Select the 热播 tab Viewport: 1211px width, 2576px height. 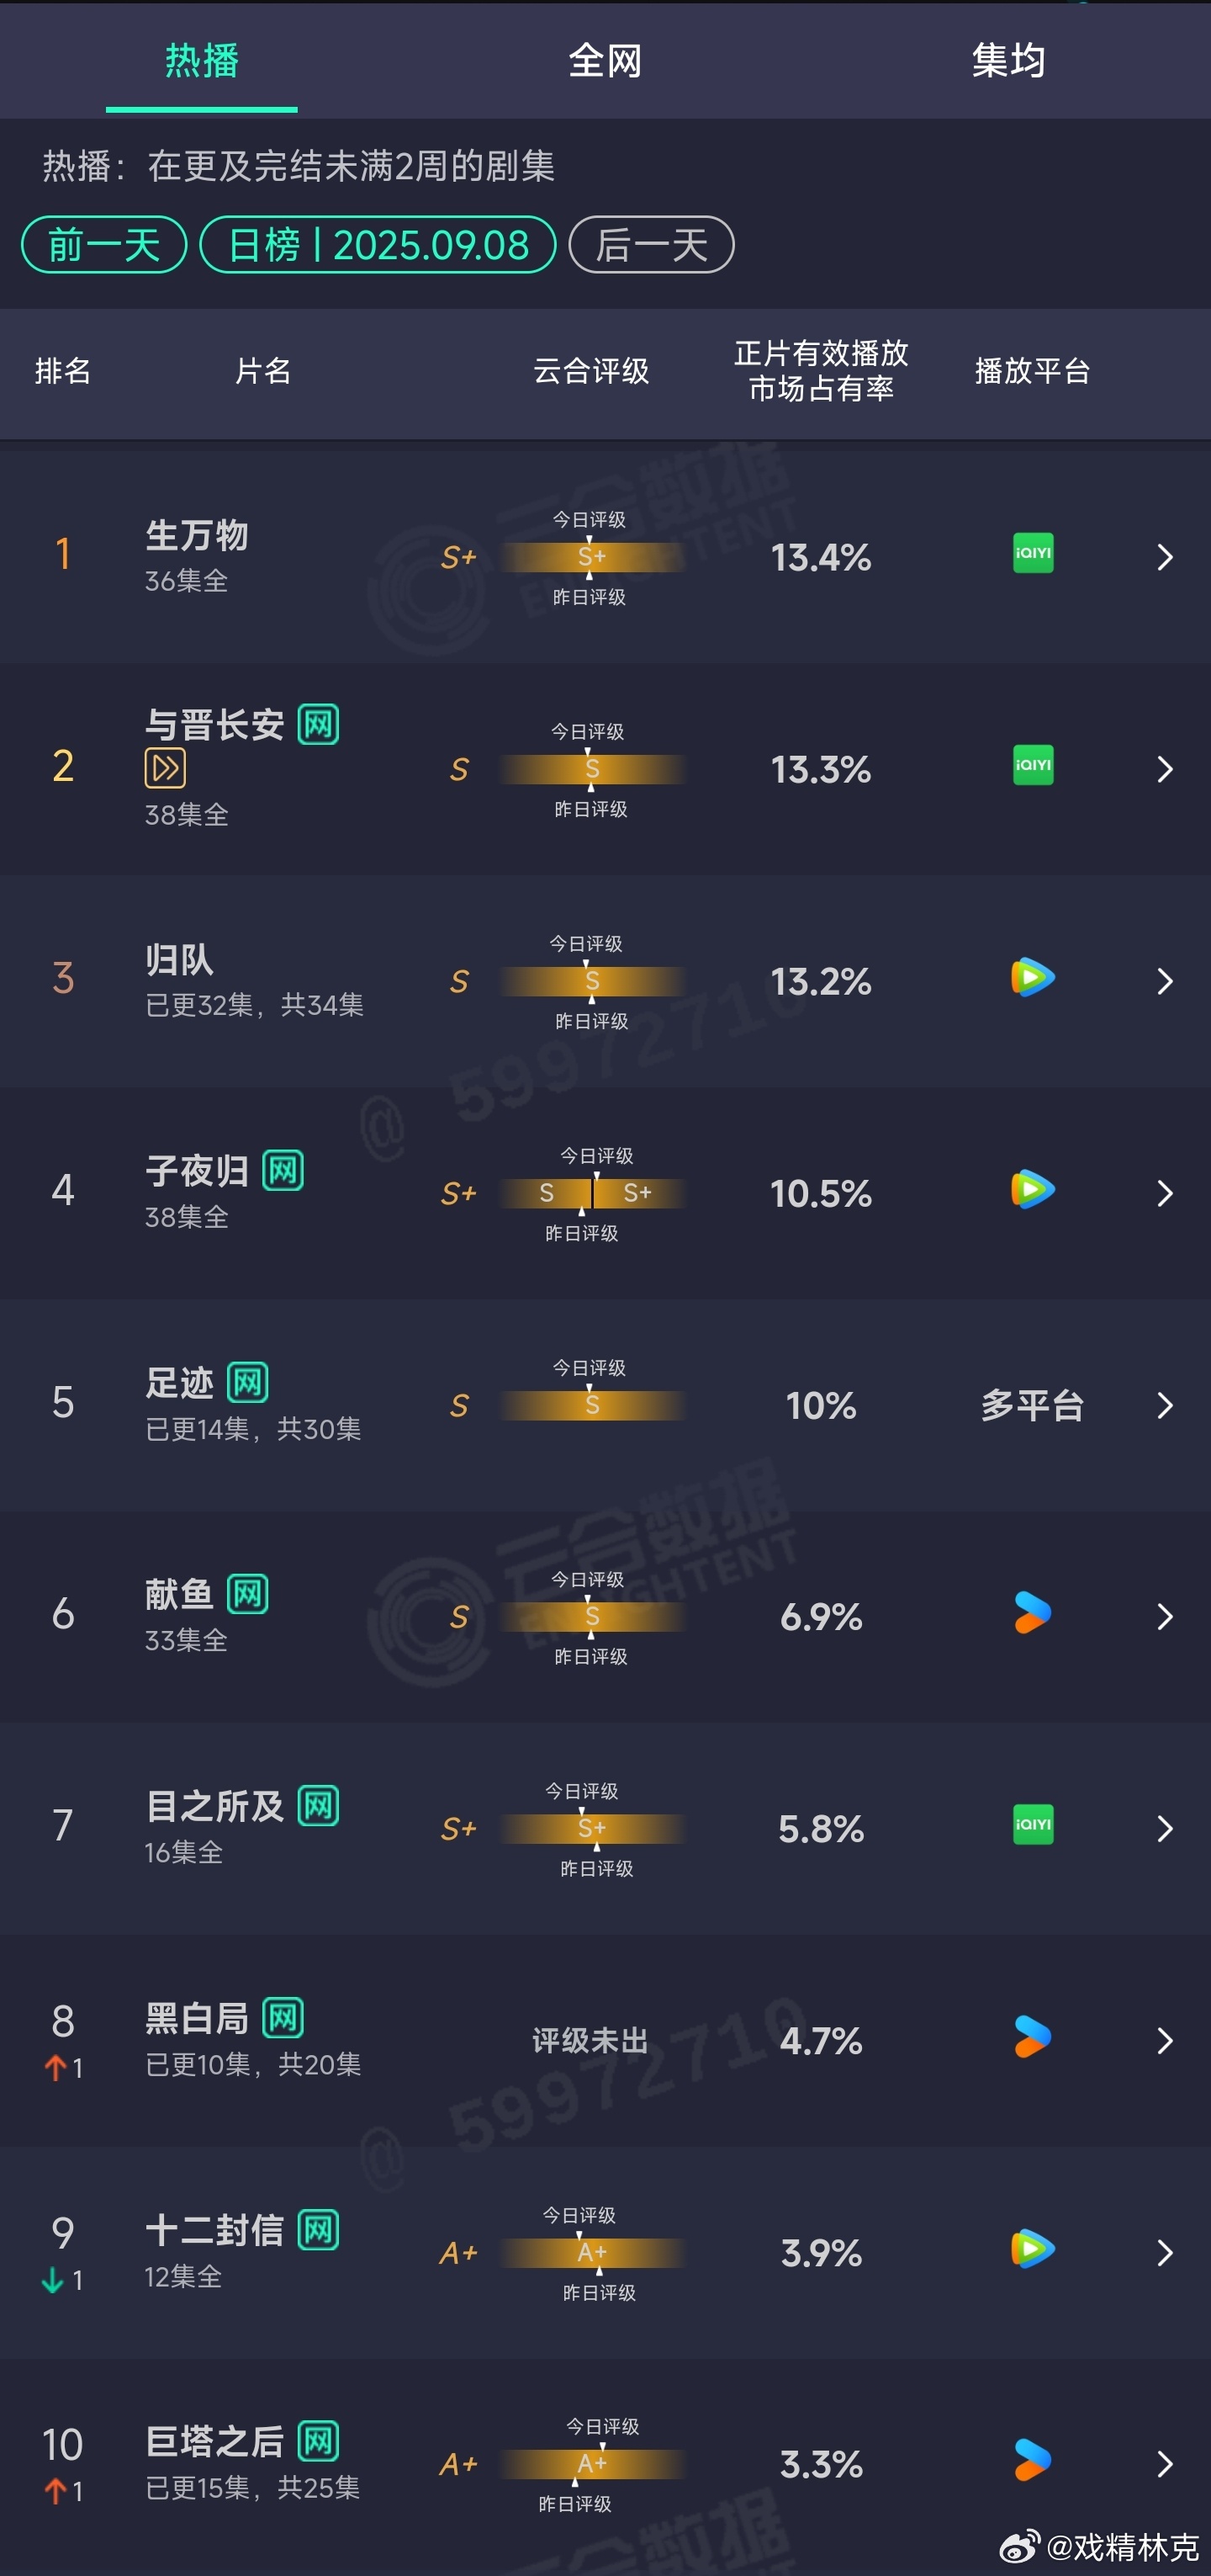(202, 61)
